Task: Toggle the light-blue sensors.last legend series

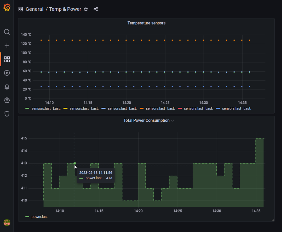Action: 117,108
